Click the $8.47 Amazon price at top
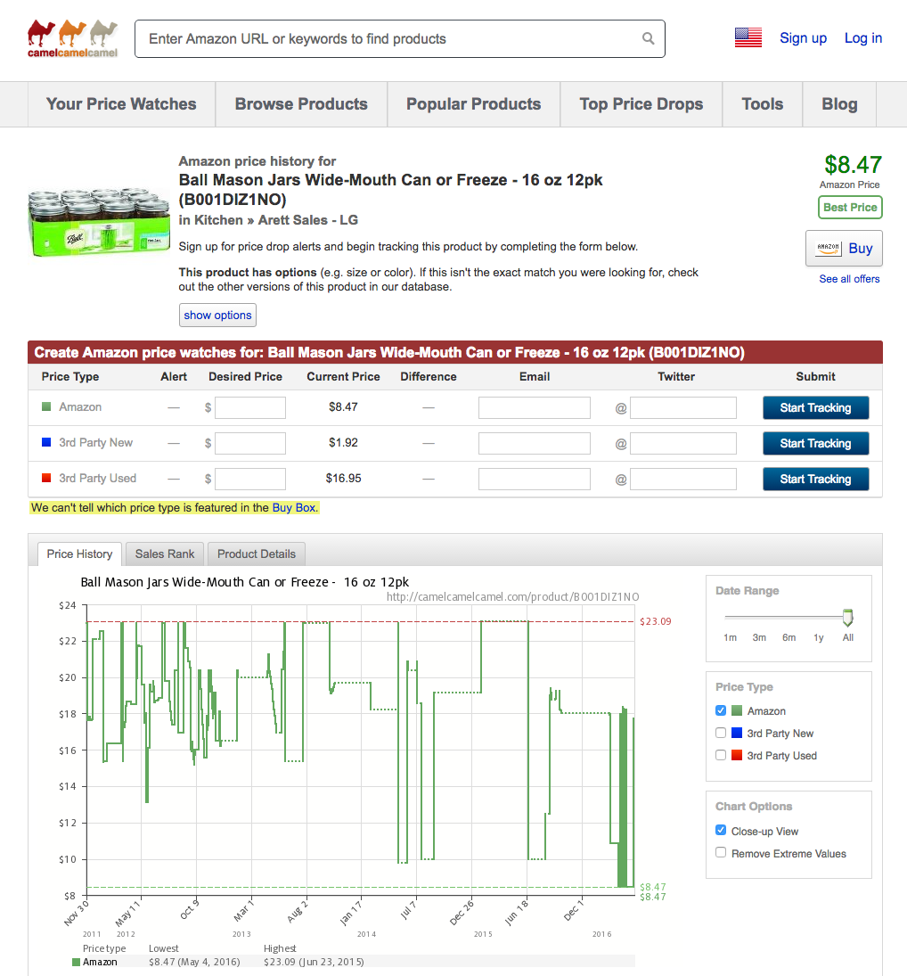907x976 pixels. 853,165
